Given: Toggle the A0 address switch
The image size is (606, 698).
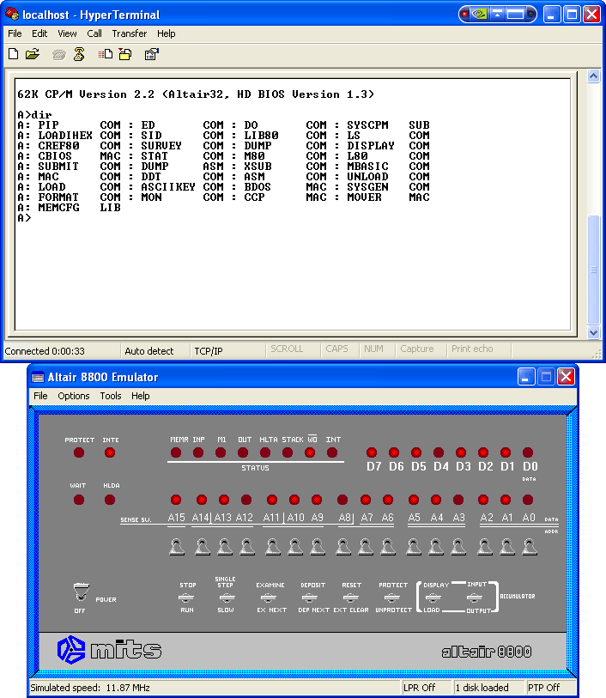Looking at the screenshot, I should [x=529, y=547].
